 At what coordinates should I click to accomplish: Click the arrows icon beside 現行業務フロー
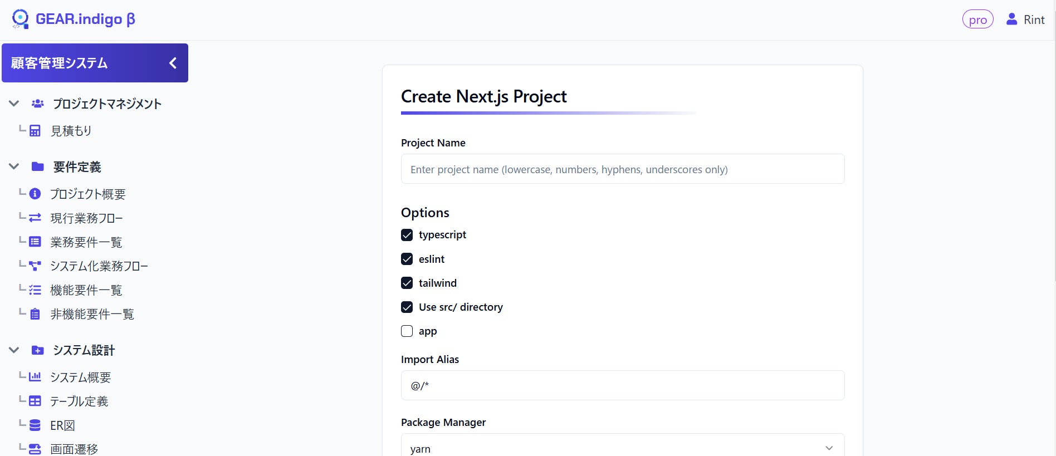[x=35, y=218]
